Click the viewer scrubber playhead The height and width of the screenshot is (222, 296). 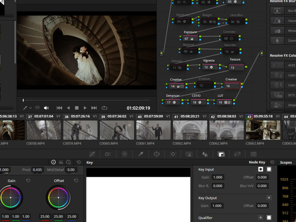coord(23,100)
